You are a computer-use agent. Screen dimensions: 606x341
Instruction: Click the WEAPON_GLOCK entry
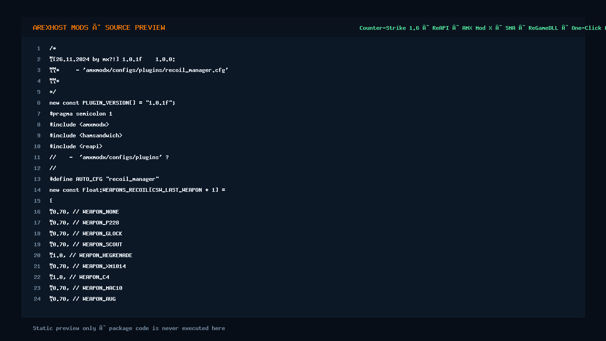[x=86, y=233]
